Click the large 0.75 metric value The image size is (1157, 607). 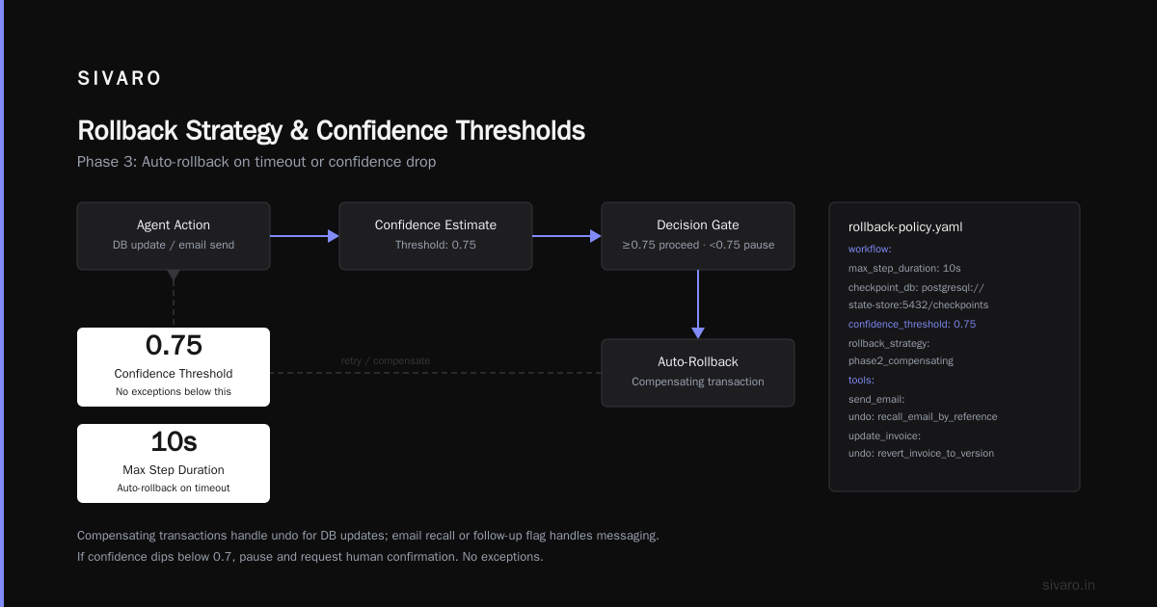174,345
